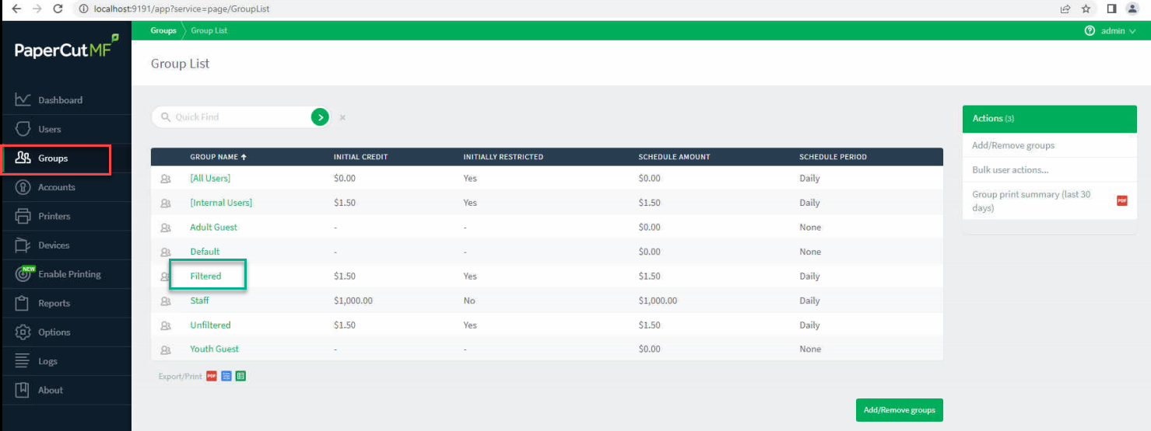Clear the Quick Find search with X

pyautogui.click(x=342, y=118)
